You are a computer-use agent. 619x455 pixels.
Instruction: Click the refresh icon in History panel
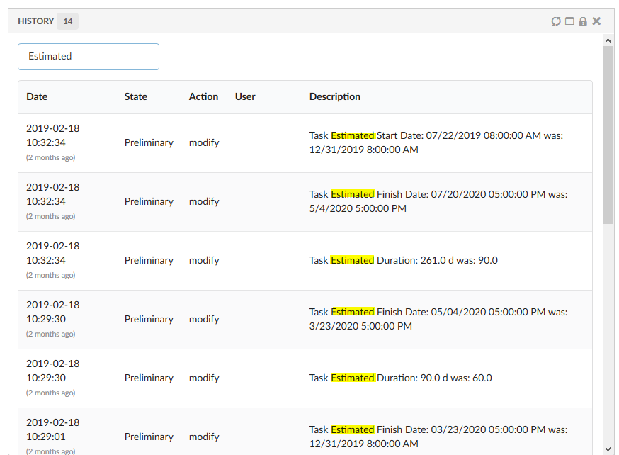[556, 21]
